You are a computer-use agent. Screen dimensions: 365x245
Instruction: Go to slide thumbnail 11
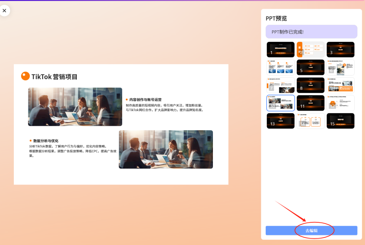click(311, 103)
